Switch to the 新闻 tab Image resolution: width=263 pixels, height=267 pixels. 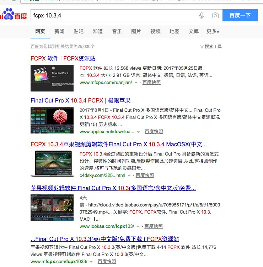pyautogui.click(x=59, y=31)
